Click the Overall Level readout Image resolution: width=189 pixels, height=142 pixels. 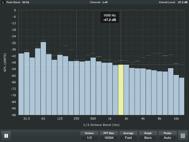pyautogui.click(x=173, y=2)
